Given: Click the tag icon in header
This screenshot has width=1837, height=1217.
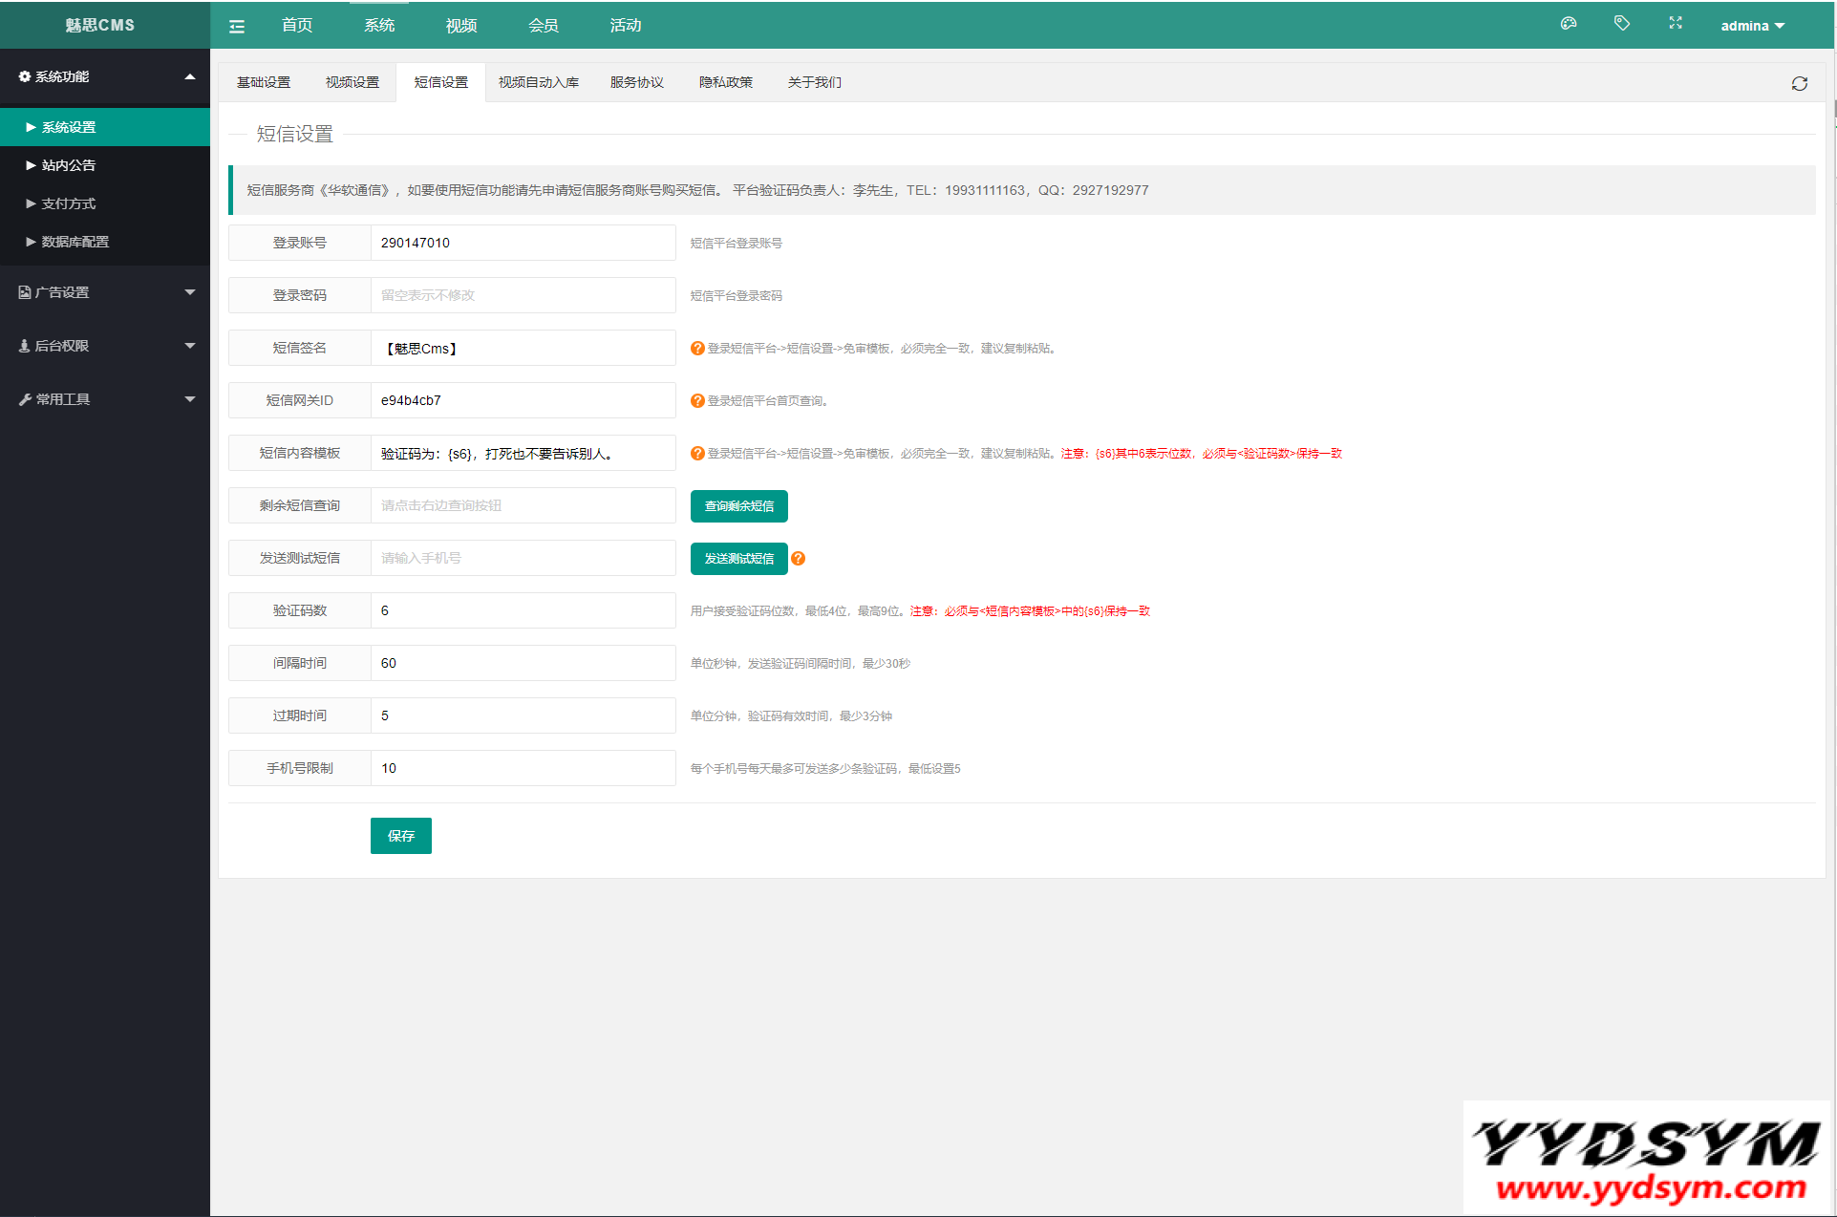Looking at the screenshot, I should click(1622, 24).
